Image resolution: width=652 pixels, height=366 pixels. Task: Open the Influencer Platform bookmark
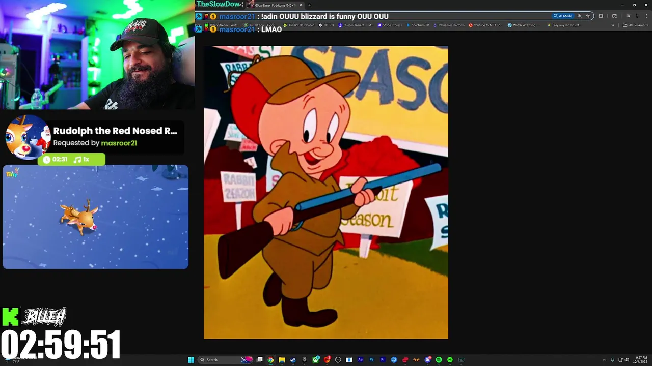[x=449, y=25]
